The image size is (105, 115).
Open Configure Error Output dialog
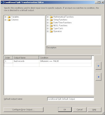pos(24,110)
